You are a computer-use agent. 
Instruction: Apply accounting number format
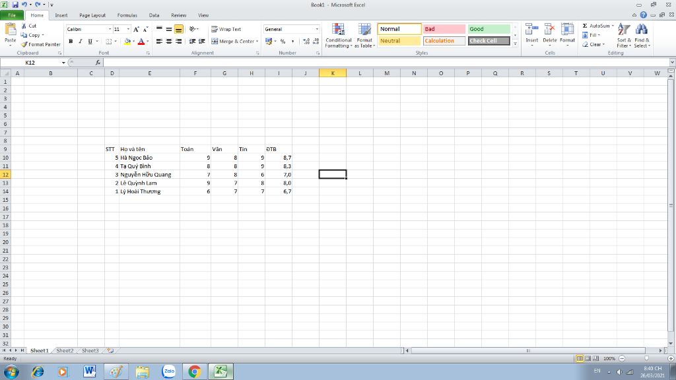269,42
